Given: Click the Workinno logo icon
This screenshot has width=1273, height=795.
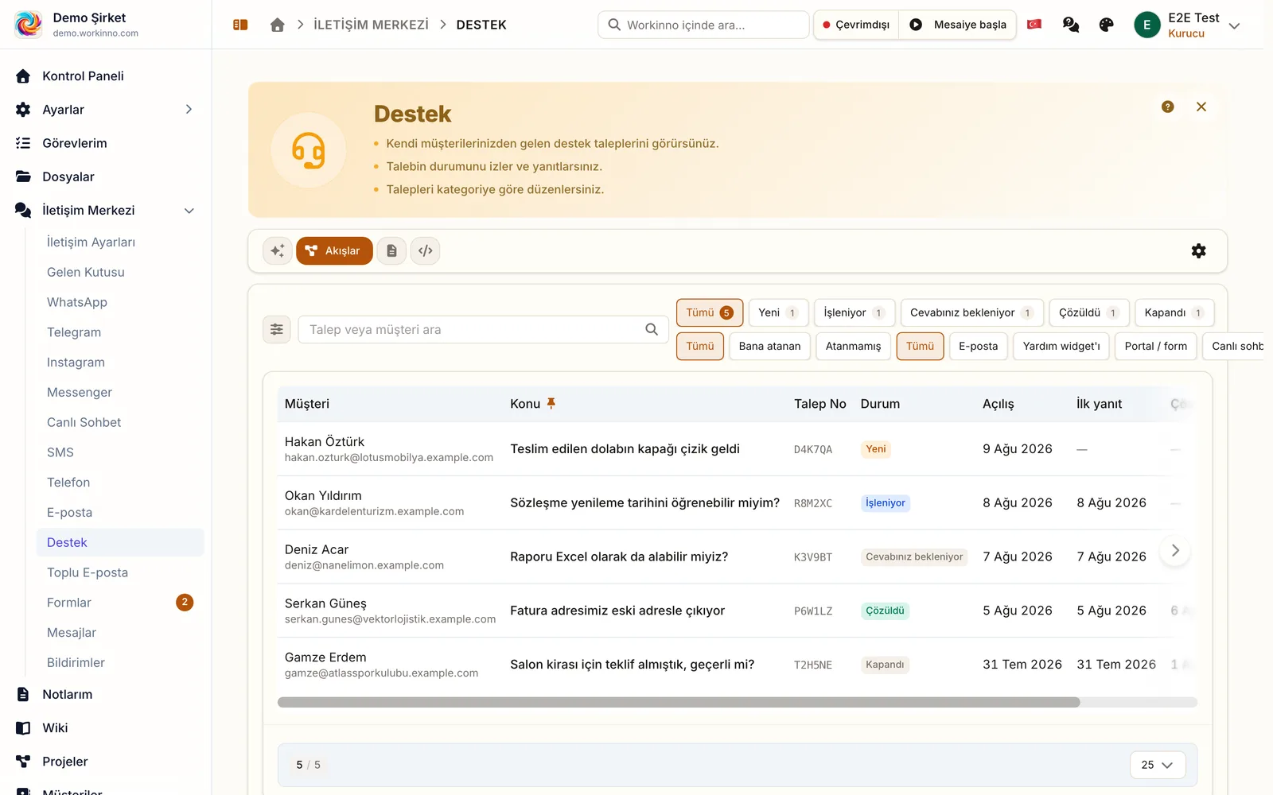Looking at the screenshot, I should click(29, 24).
